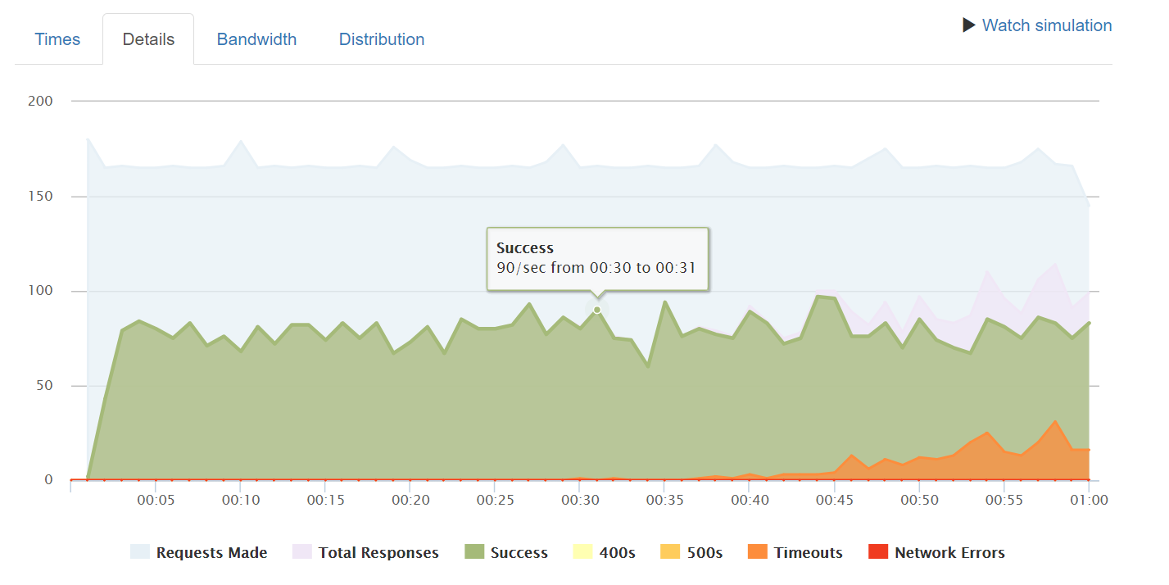Click the 00:10 time axis label

(x=239, y=500)
